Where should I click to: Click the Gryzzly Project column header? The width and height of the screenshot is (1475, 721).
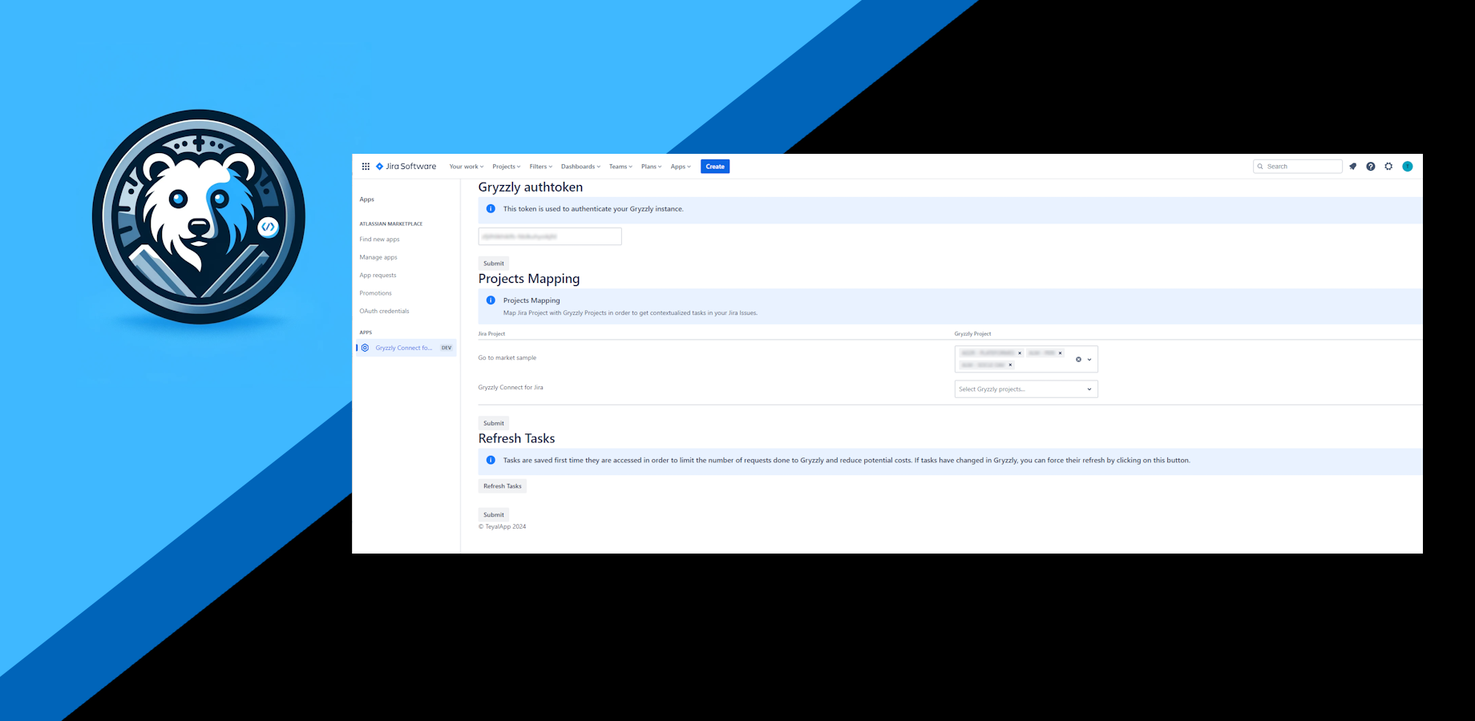[x=972, y=334]
